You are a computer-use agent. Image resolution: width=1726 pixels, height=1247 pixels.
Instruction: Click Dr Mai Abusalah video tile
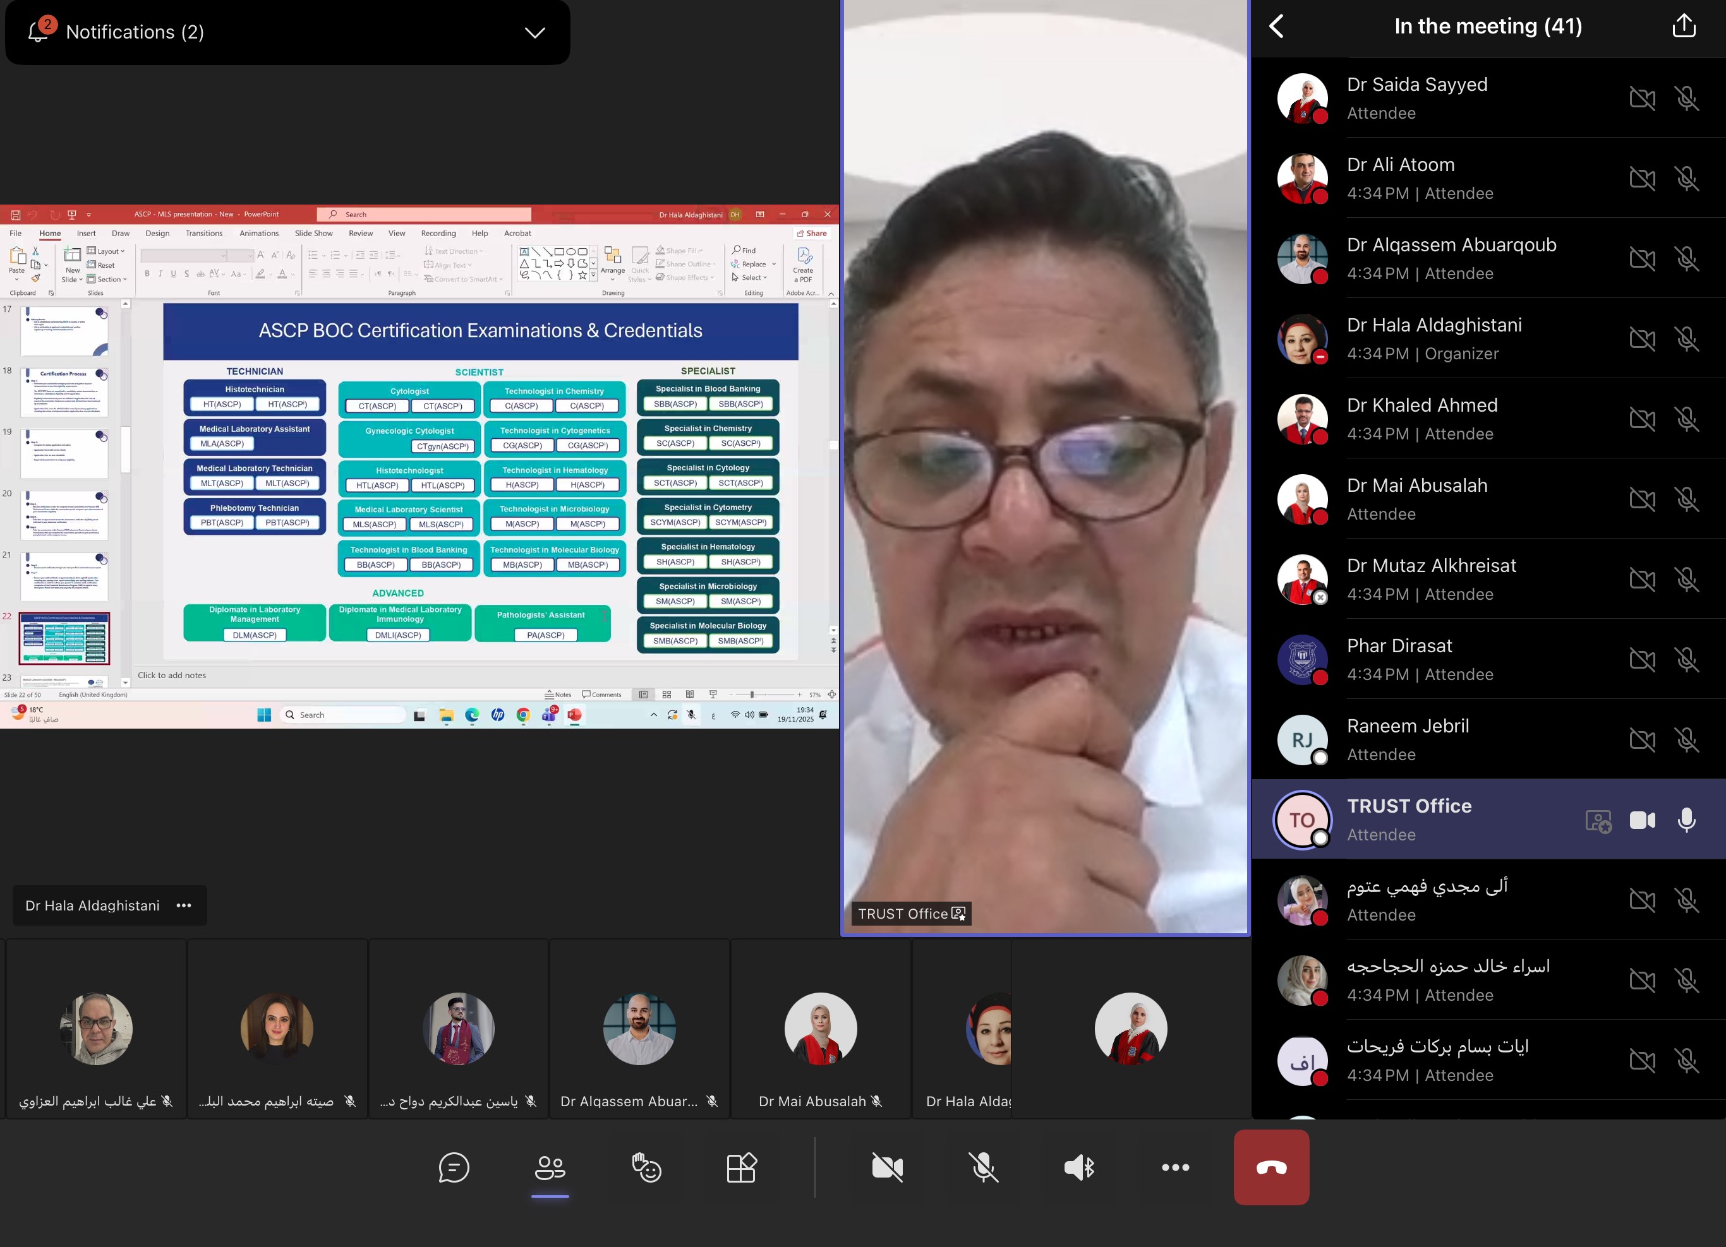821,1029
